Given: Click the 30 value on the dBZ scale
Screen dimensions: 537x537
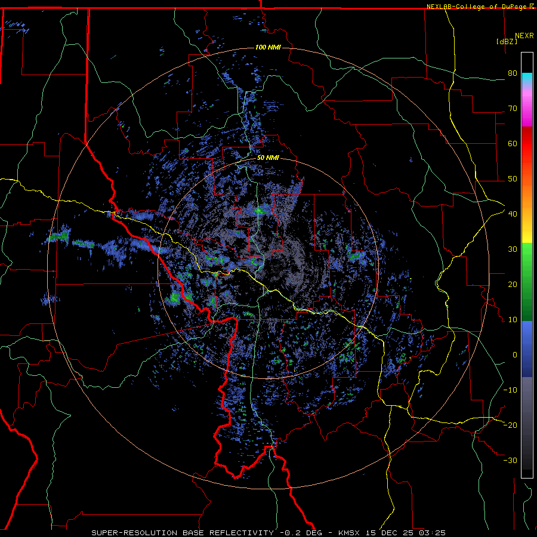Looking at the screenshot, I should pyautogui.click(x=513, y=249).
